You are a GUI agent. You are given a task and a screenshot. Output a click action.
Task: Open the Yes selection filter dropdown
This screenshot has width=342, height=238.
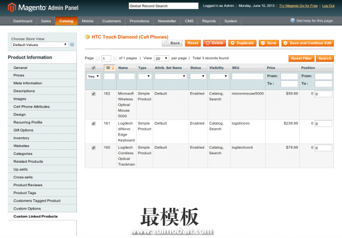[x=93, y=76]
